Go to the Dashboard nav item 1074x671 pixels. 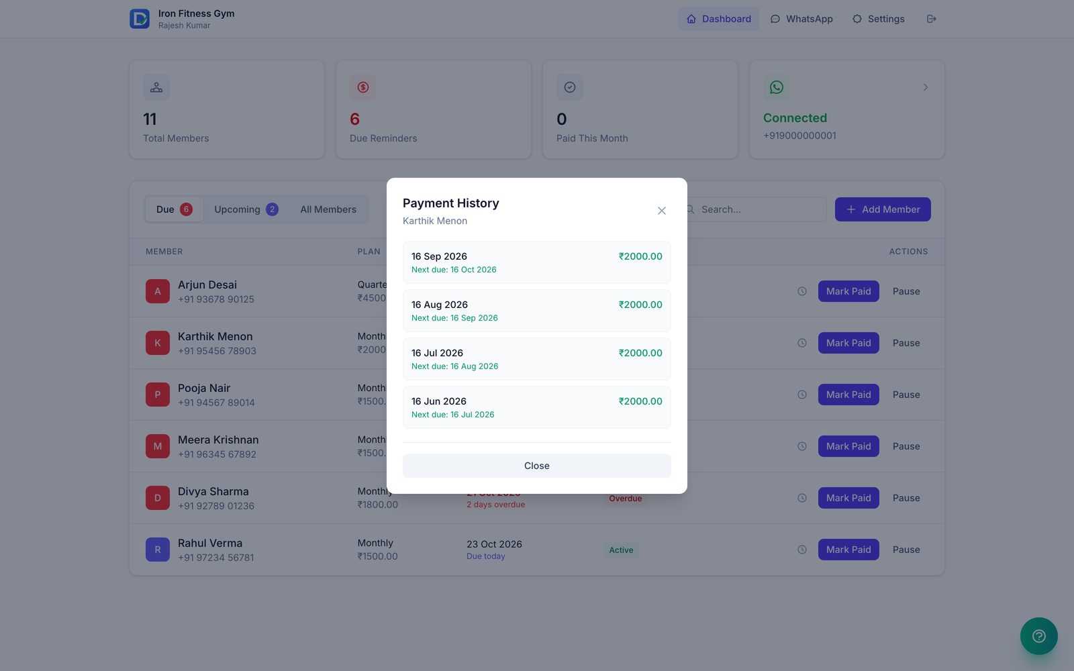tap(718, 19)
